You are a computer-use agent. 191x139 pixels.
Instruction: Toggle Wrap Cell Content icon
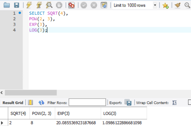174,103
